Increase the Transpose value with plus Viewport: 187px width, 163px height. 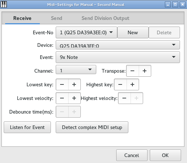145,71
